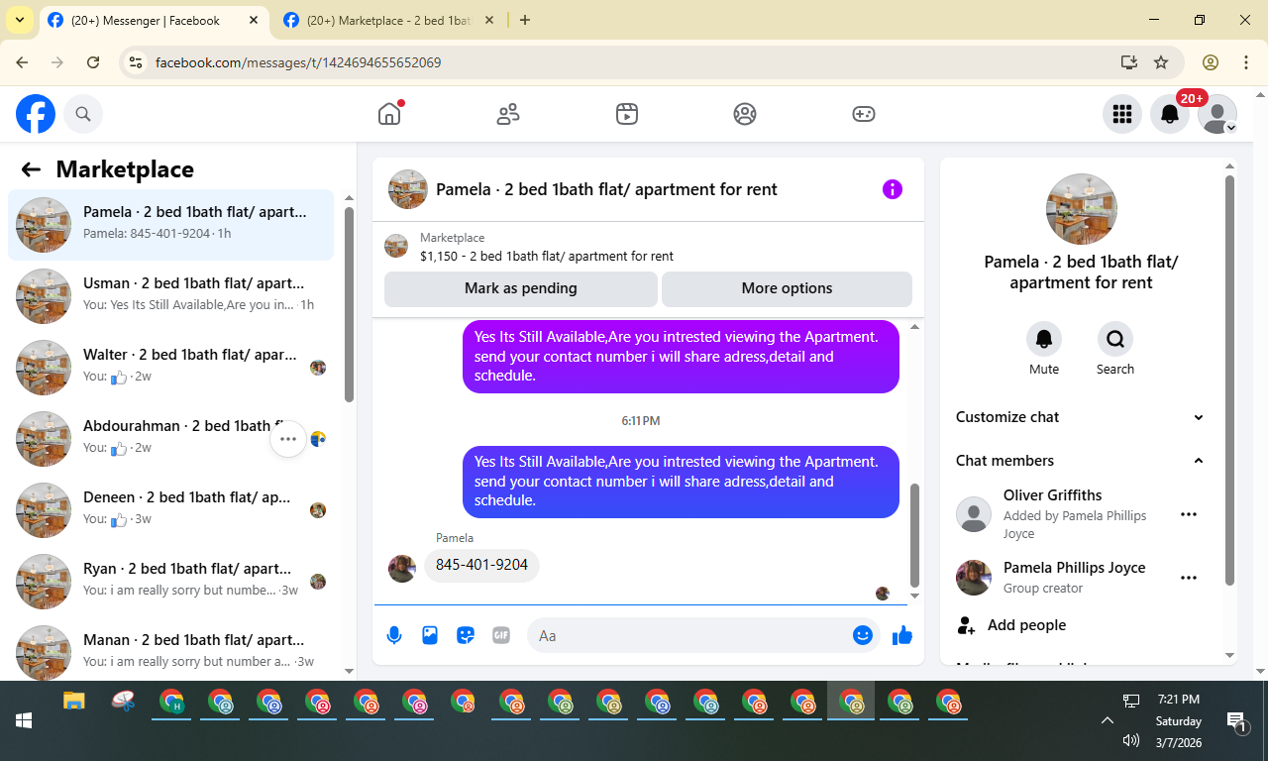Open the Ryan conversation in the list

[171, 582]
